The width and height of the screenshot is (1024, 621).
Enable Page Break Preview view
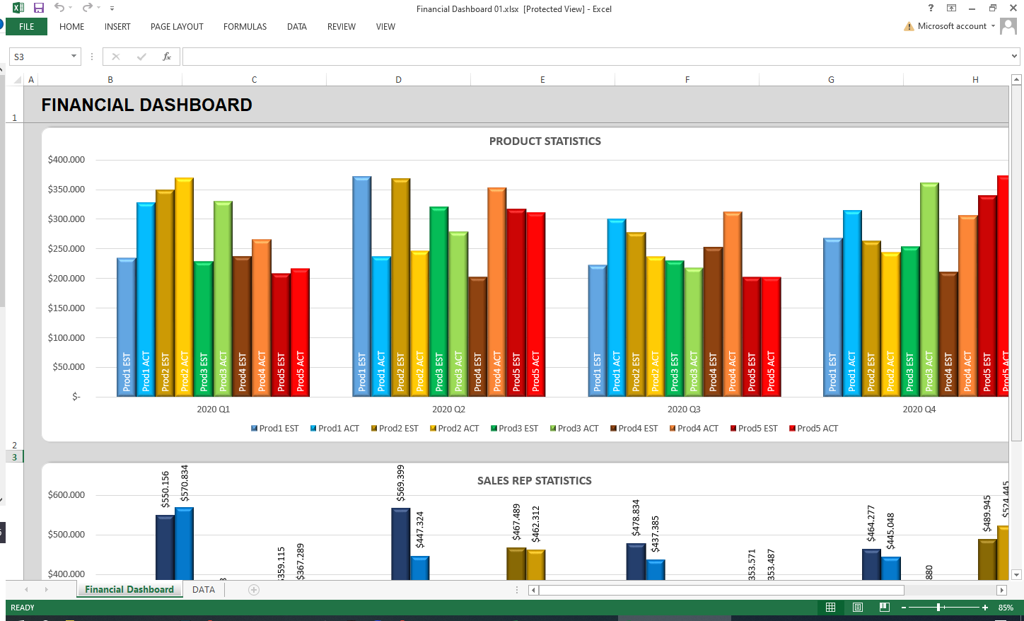884,608
